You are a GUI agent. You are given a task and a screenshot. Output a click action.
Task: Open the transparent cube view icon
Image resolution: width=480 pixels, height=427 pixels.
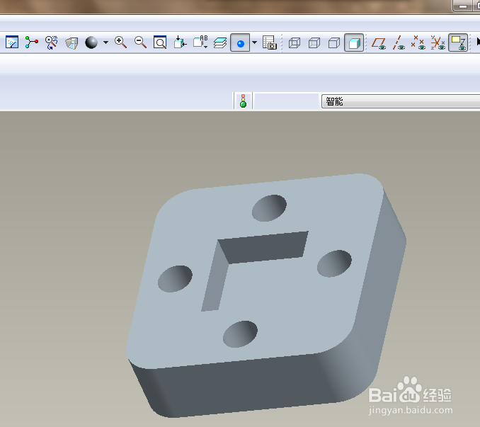click(x=72, y=42)
